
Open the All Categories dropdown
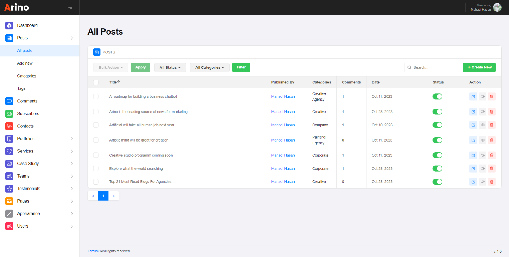click(209, 68)
